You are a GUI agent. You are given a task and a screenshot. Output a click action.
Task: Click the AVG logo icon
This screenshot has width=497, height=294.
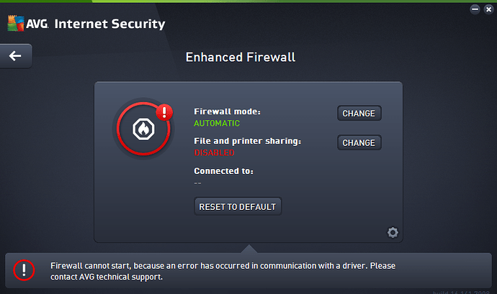point(16,23)
